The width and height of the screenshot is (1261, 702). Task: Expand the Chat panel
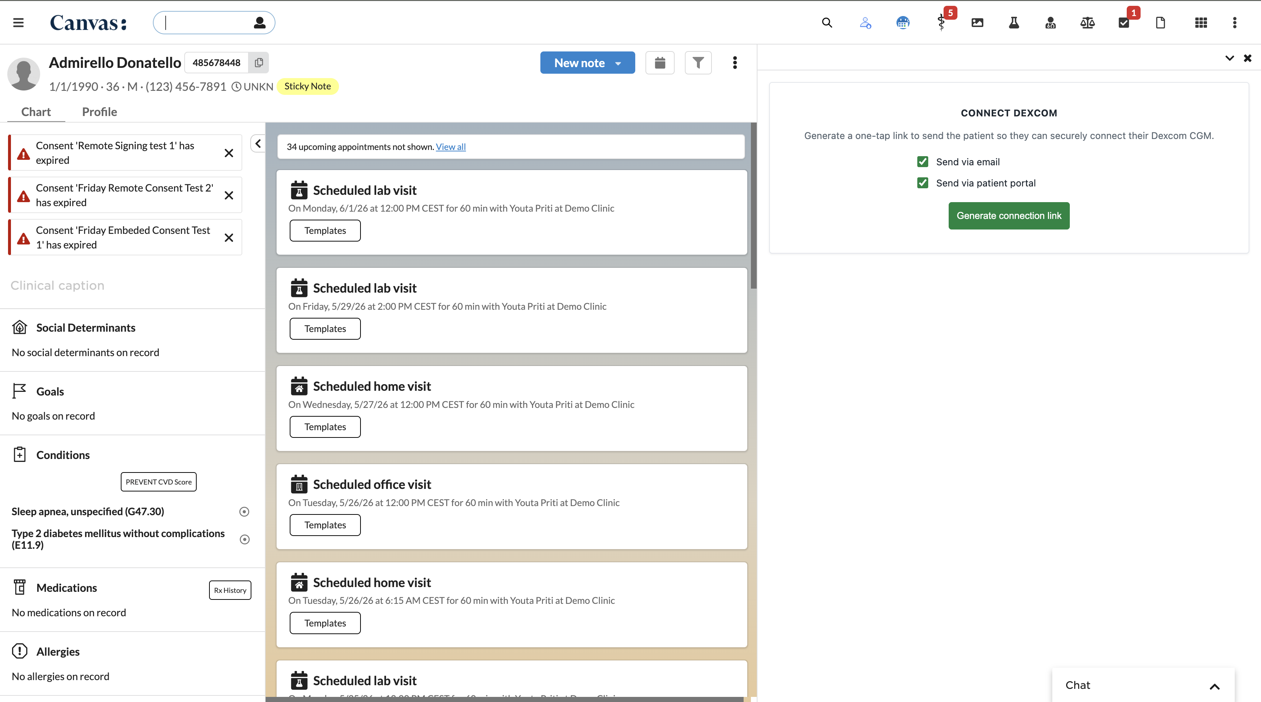coord(1143,685)
